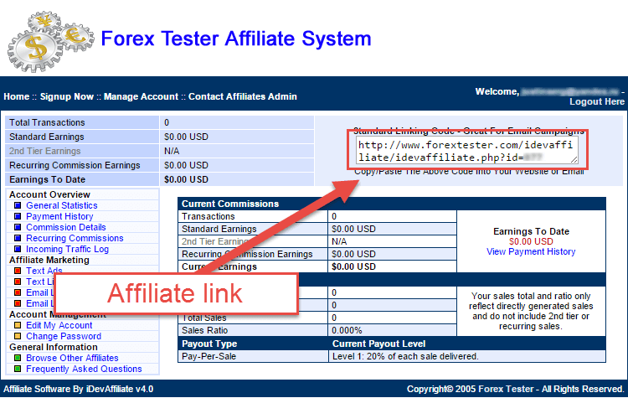Click the resize grip of linking code textbox
The height and width of the screenshot is (398, 628).
574,159
